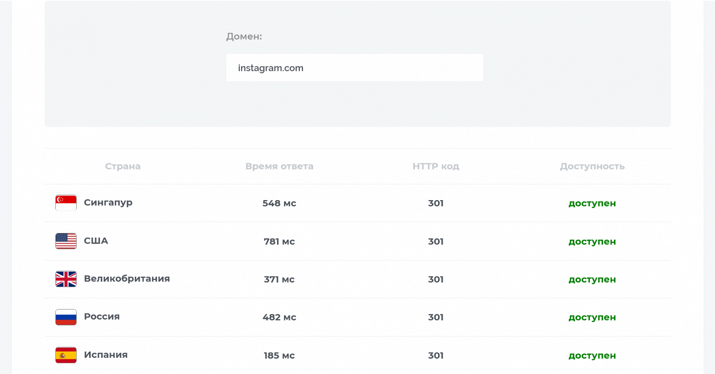Click the Spain flag icon
This screenshot has height=374, width=715.
[66, 355]
